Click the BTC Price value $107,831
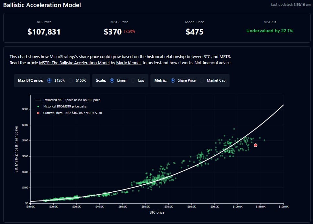 [x=44, y=32]
